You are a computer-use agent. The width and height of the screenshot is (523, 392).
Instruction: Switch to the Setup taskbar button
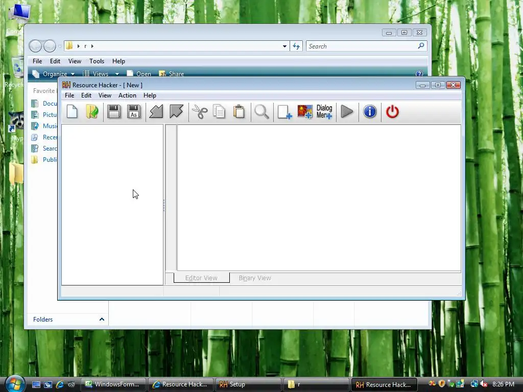248,384
